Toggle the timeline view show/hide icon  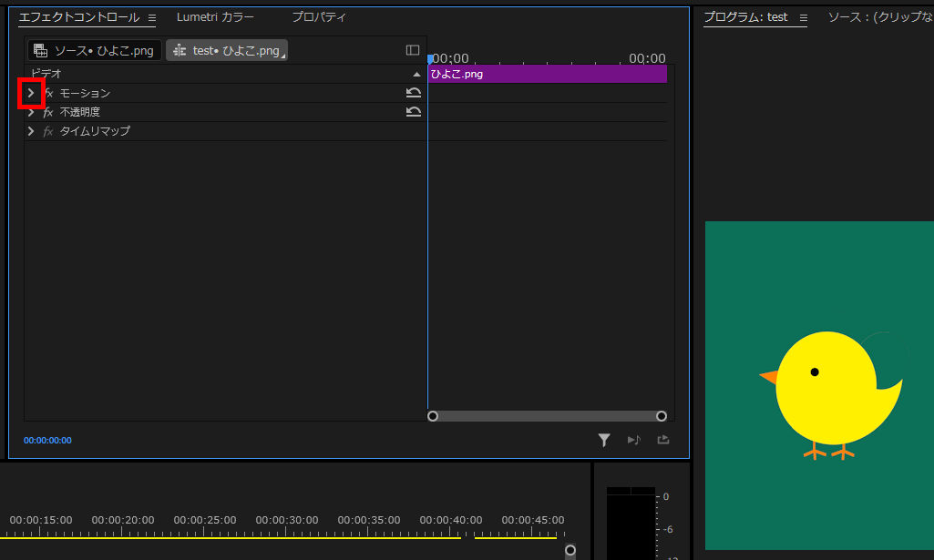413,50
